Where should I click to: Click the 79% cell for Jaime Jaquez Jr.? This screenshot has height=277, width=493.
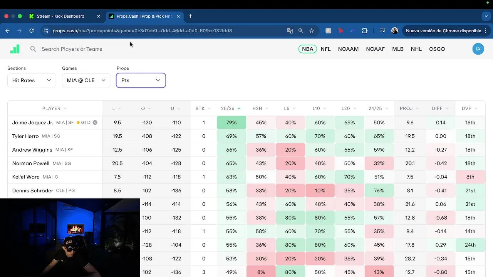pyautogui.click(x=231, y=122)
